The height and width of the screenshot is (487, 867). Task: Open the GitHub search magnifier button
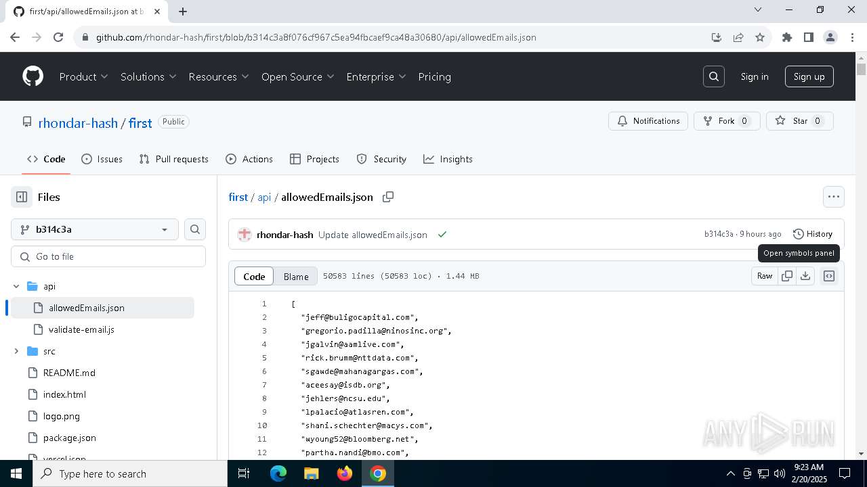pos(714,76)
